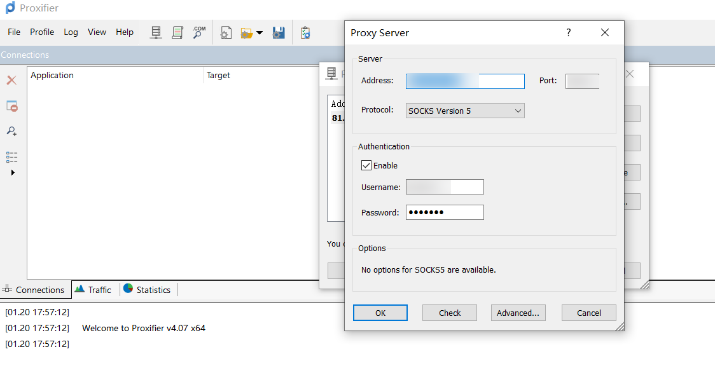Click the Check button

click(x=450, y=313)
